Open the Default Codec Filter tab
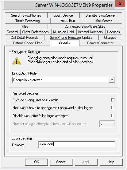Viewport: 127px width, 170px height. (x=27, y=43)
